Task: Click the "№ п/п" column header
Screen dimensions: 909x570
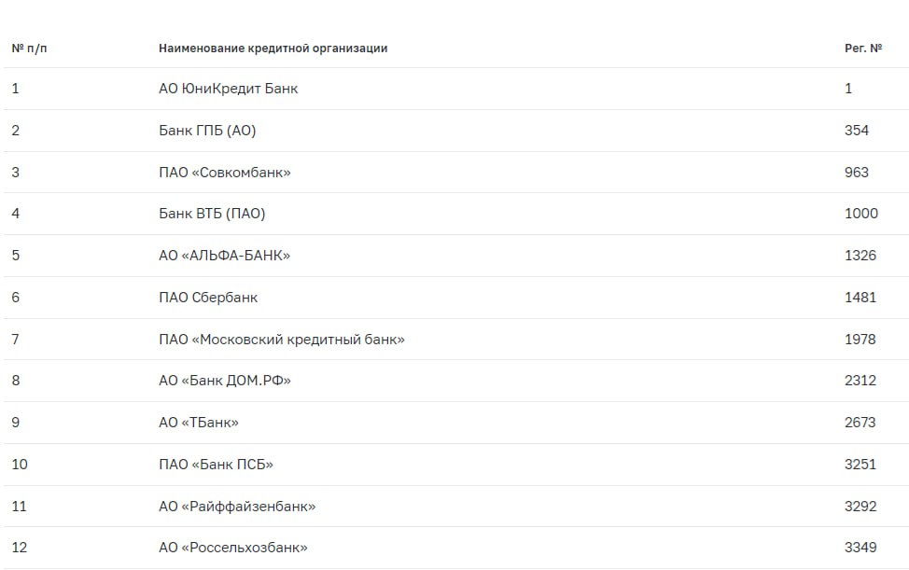Action: pos(29,49)
